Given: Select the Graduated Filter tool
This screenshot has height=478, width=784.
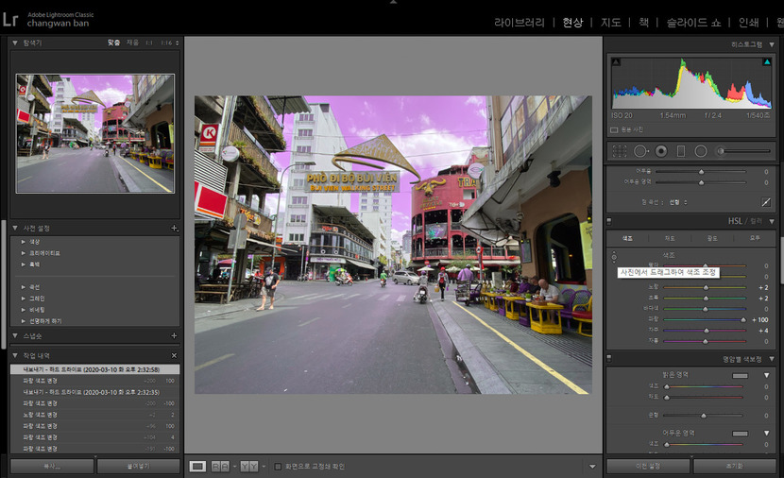Looking at the screenshot, I should 680,151.
